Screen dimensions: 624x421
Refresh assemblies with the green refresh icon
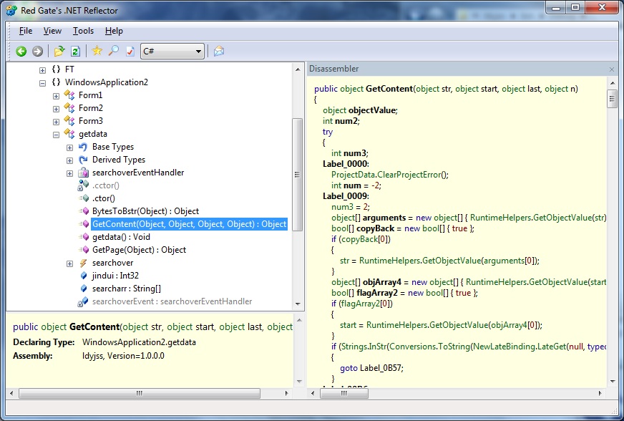pos(75,51)
